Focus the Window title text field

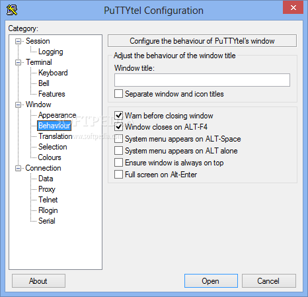tap(202, 80)
